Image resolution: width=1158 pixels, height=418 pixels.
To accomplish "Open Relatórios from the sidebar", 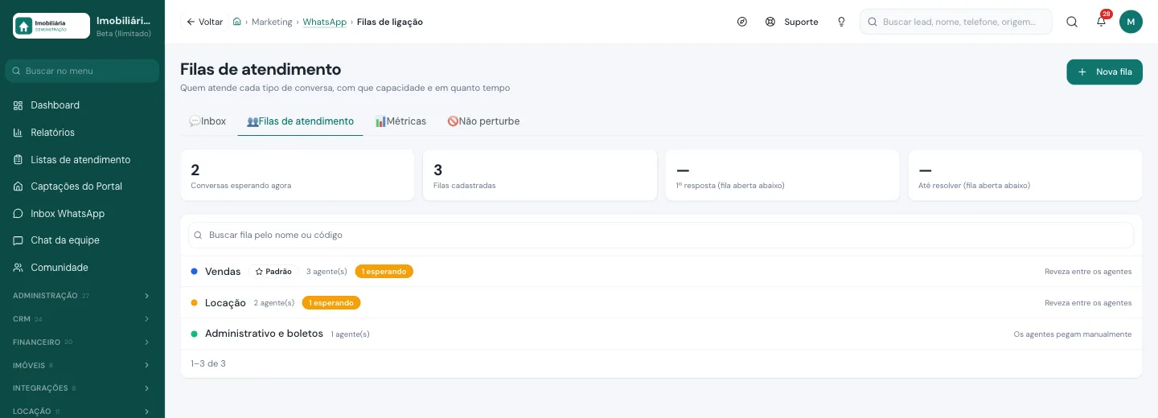I will (x=82, y=133).
